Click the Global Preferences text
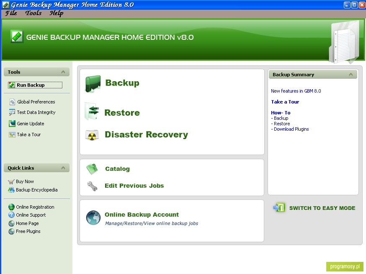 click(36, 102)
